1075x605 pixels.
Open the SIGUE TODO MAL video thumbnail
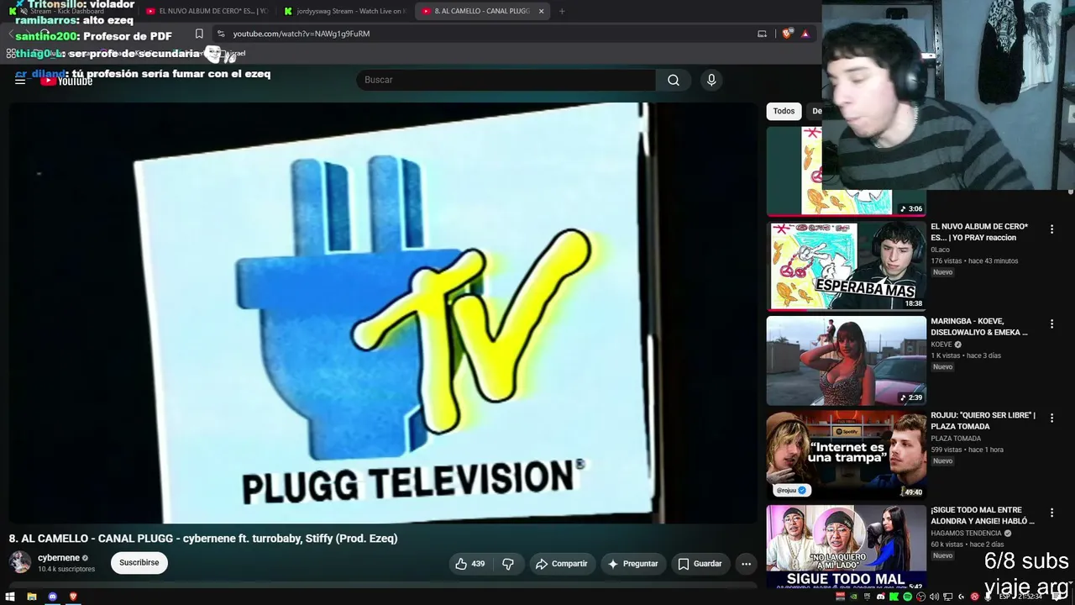[x=846, y=546]
